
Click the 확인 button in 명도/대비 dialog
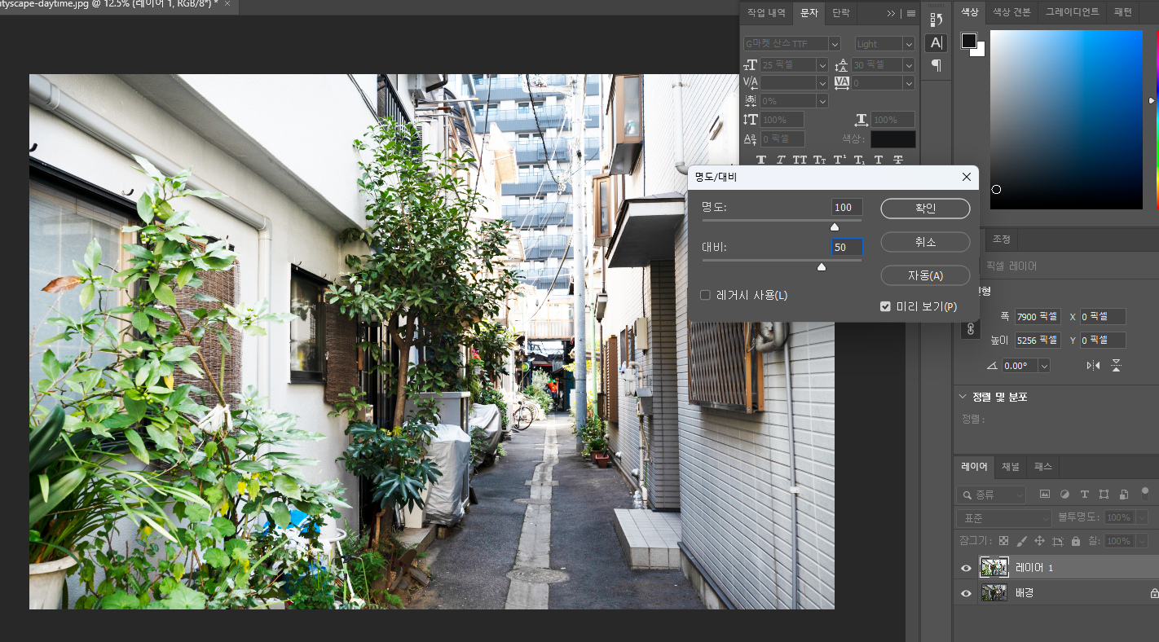pyautogui.click(x=925, y=209)
